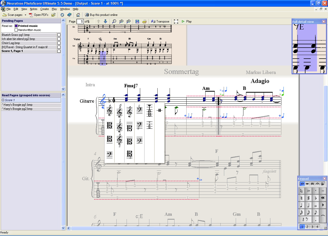This screenshot has width=328, height=236.
Task: Click the Play button in the toolbar
Action: click(187, 22)
